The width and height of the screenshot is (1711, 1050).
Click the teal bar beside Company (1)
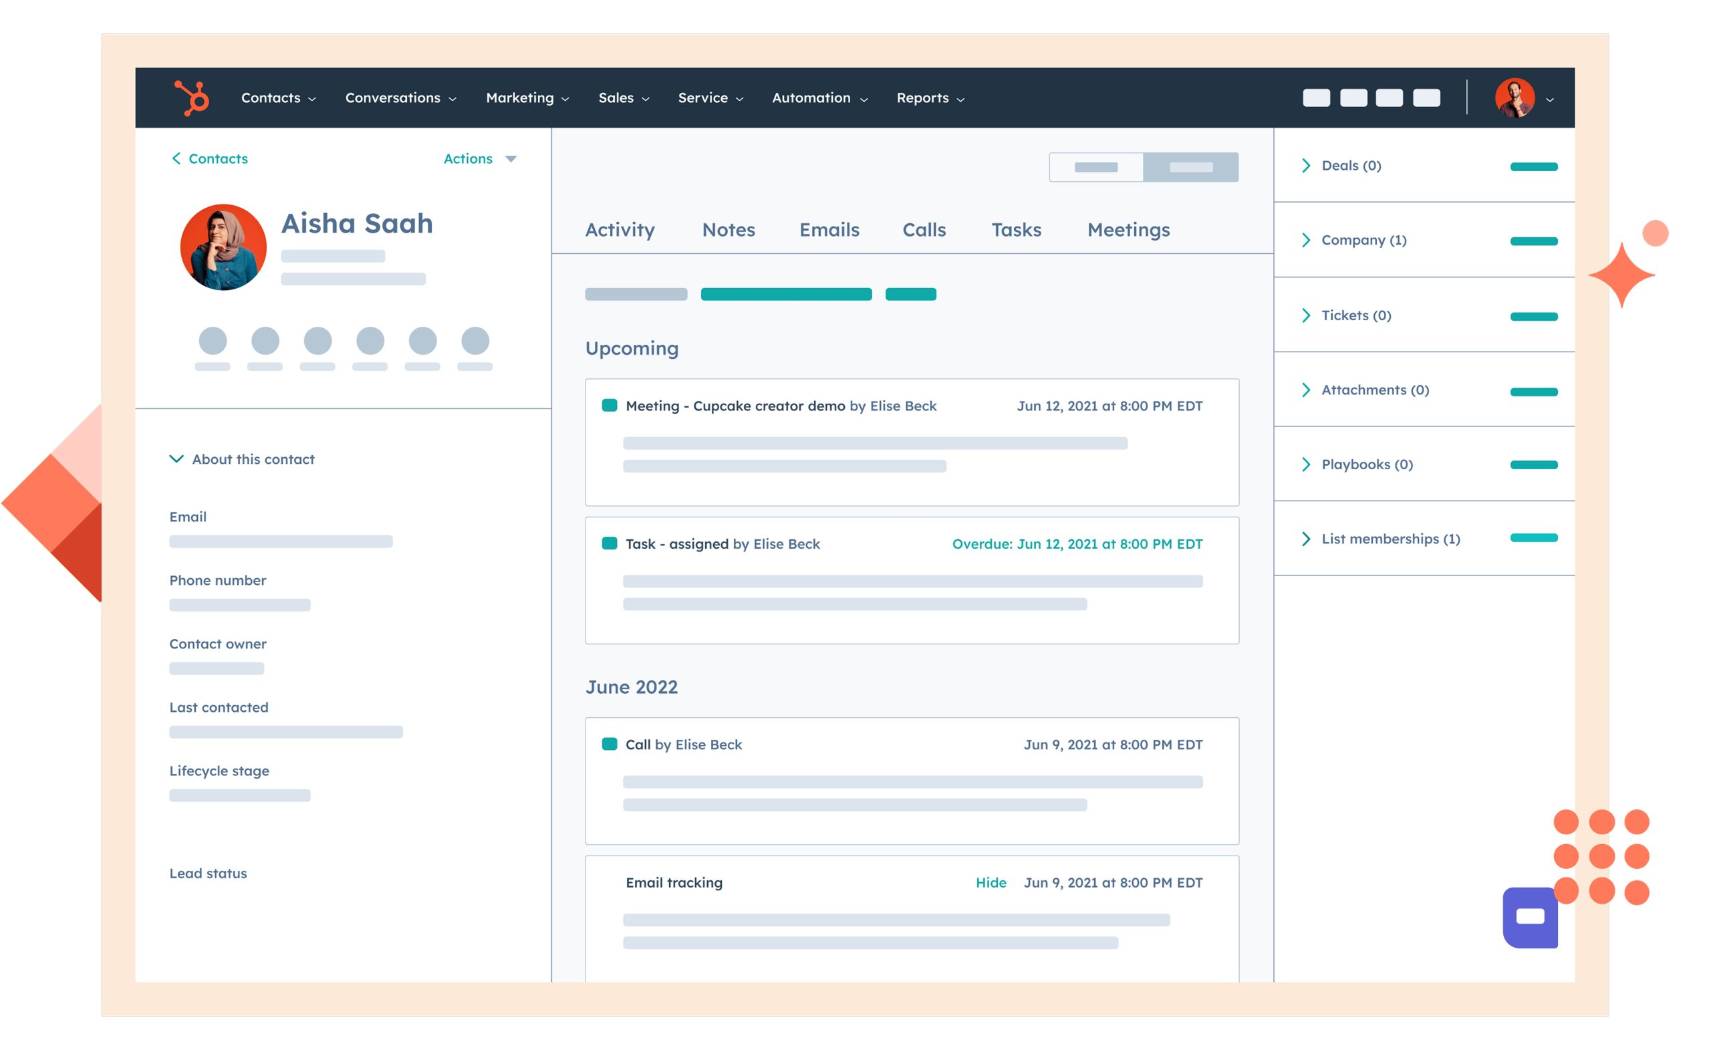(x=1533, y=241)
